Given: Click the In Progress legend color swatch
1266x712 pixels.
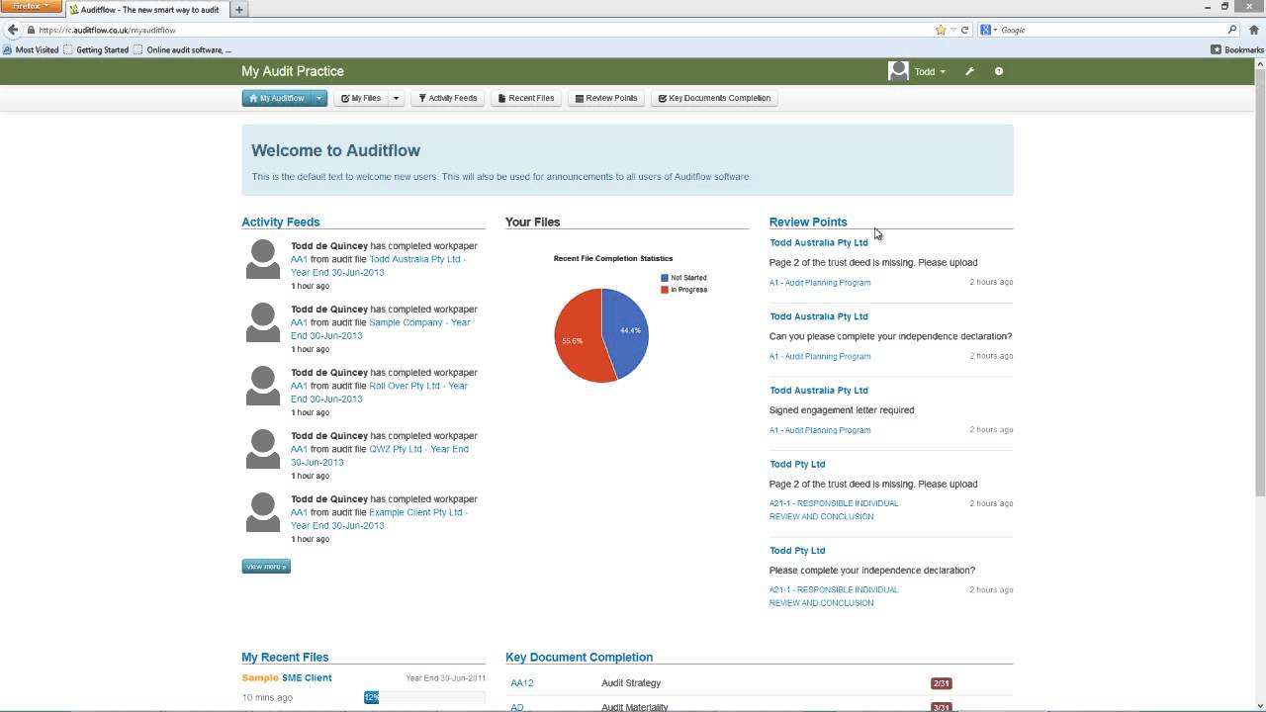Looking at the screenshot, I should point(665,290).
